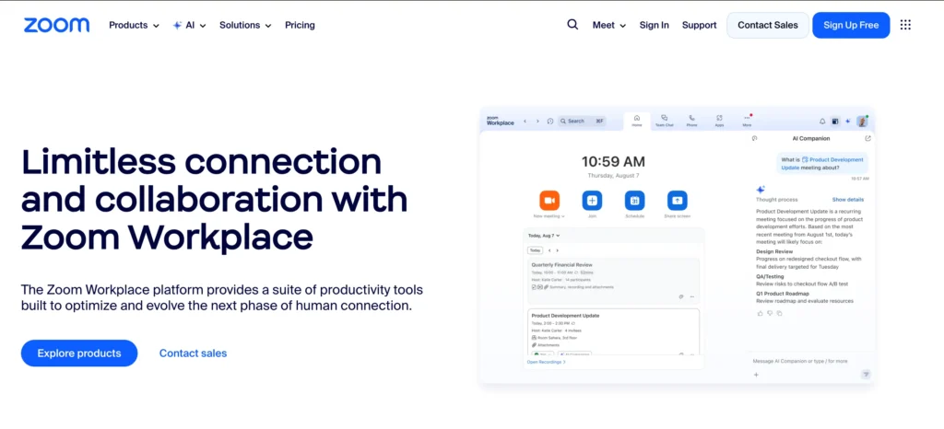Select the Phone tab in Workplace

[691, 121]
